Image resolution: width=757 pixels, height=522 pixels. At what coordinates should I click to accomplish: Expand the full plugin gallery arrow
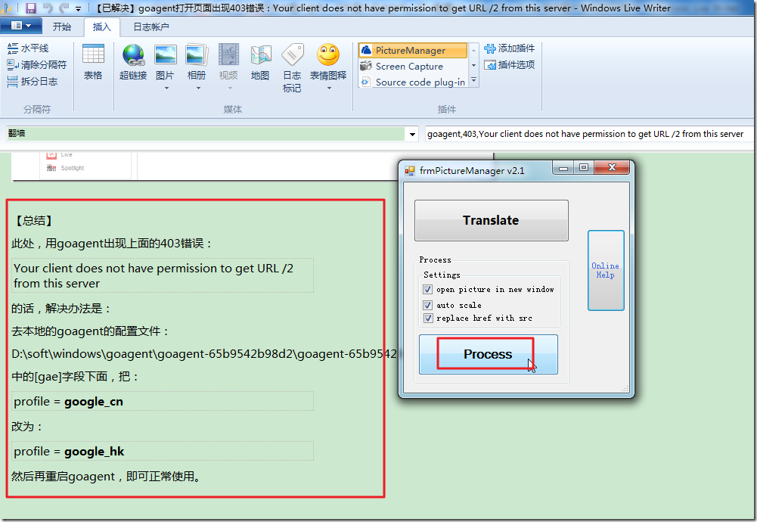pos(473,80)
